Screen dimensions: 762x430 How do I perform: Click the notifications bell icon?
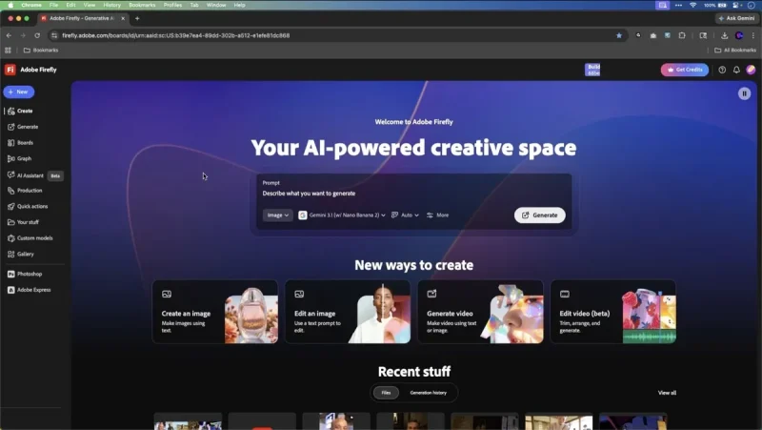(736, 70)
